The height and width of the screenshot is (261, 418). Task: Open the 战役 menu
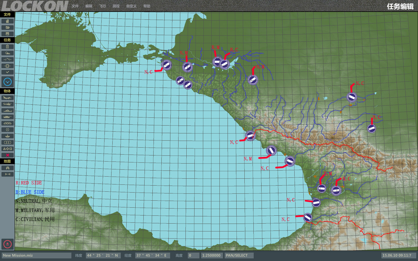[x=116, y=6]
